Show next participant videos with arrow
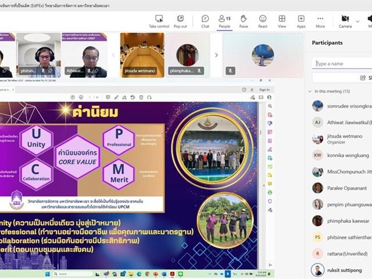372x279 pixels. [216, 55]
